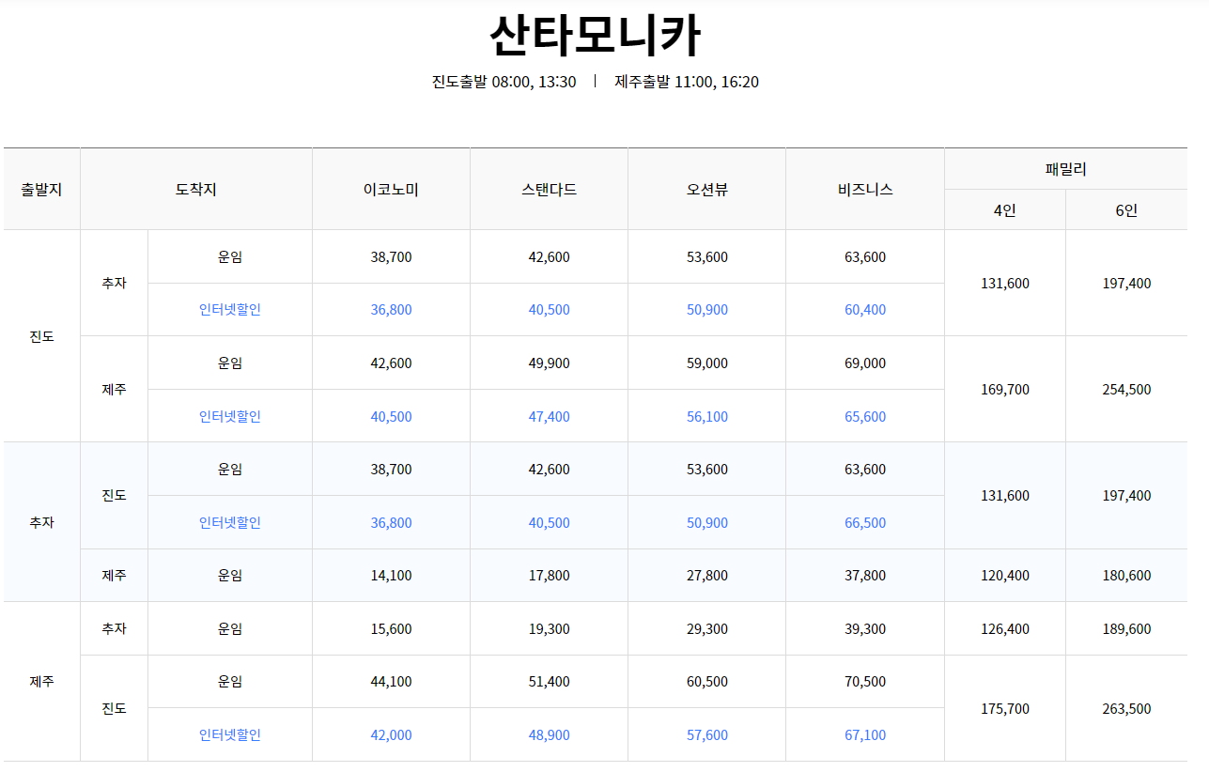This screenshot has height=772, width=1209.
Task: Click the 이코노미 column header
Action: 391,189
